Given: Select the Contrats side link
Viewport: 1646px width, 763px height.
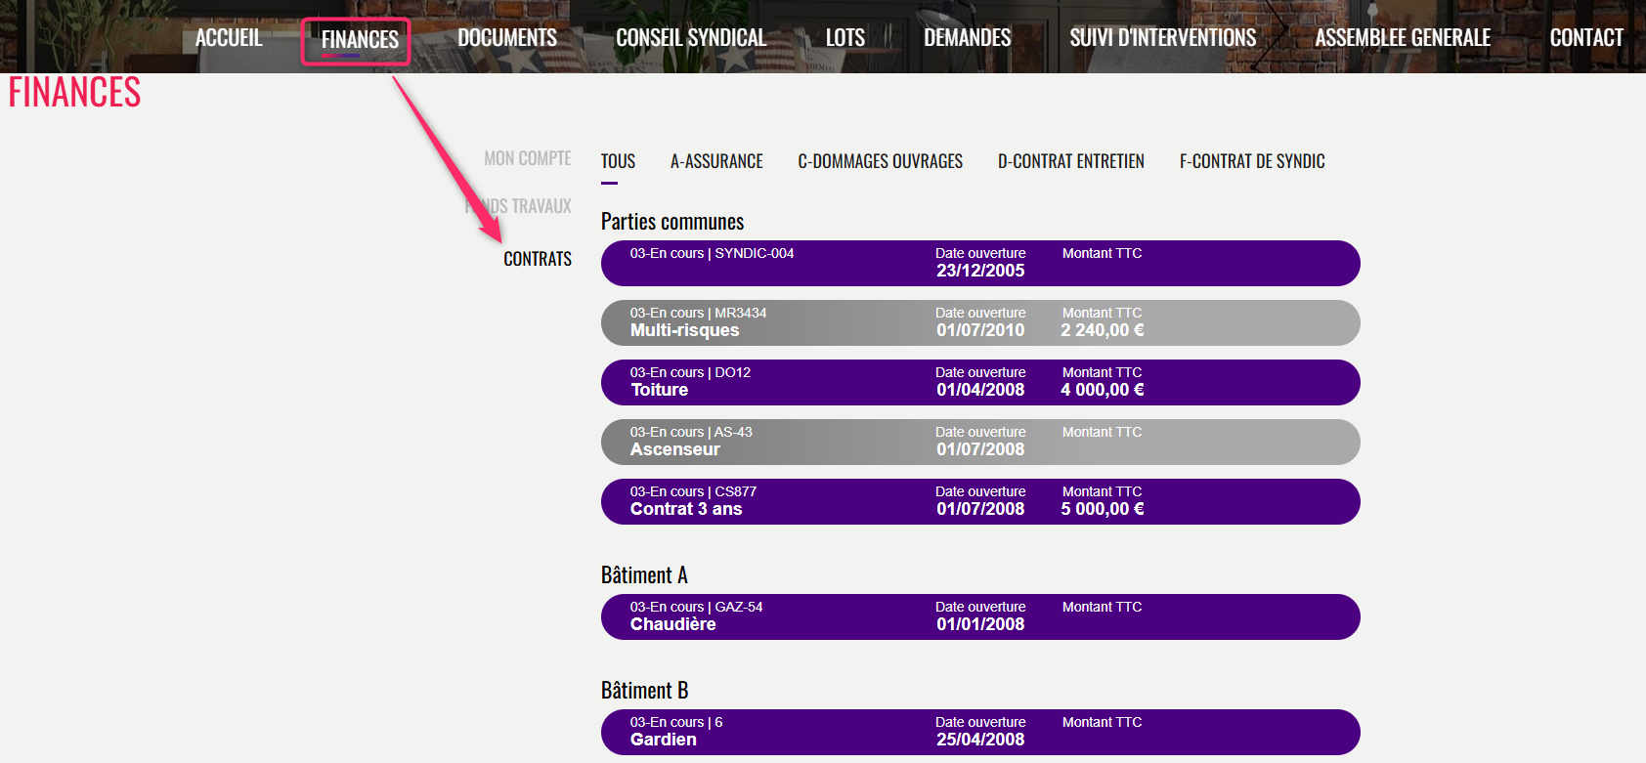Looking at the screenshot, I should (x=538, y=259).
